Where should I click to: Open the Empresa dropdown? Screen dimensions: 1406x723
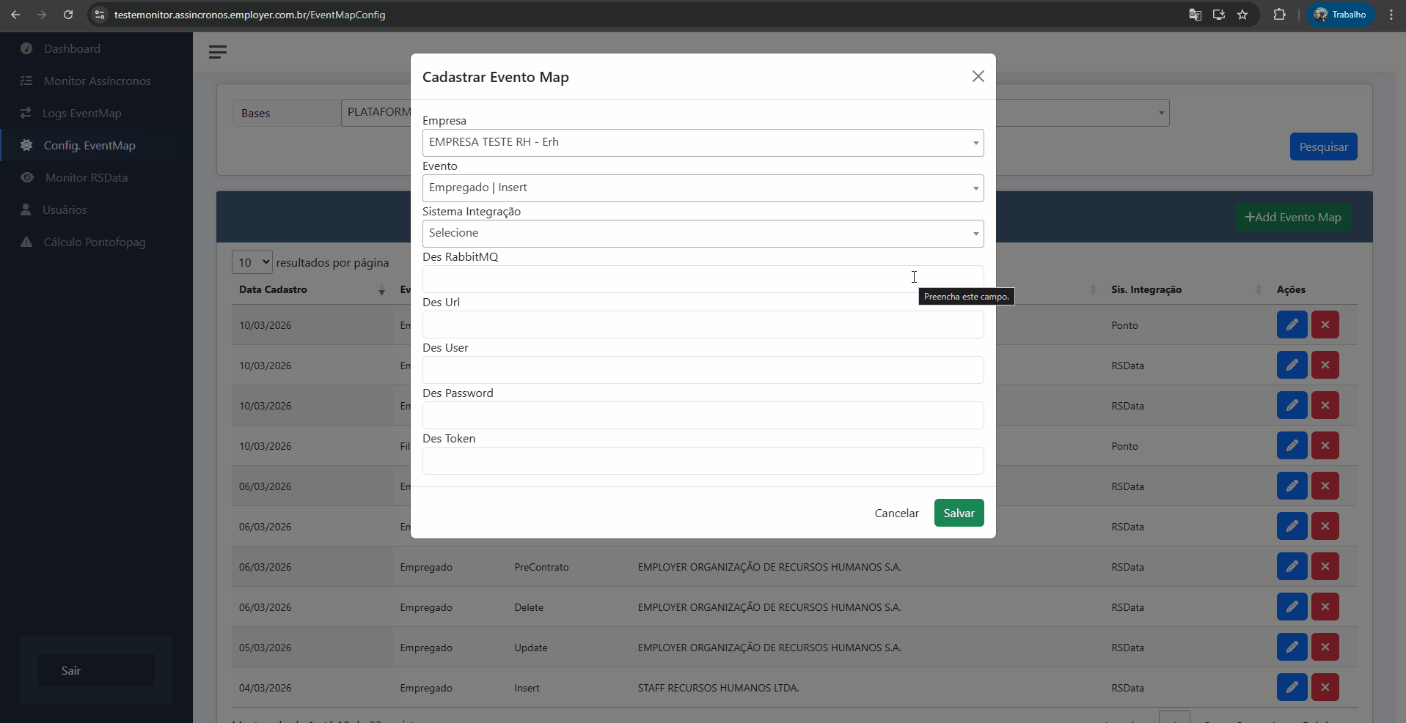(703, 143)
